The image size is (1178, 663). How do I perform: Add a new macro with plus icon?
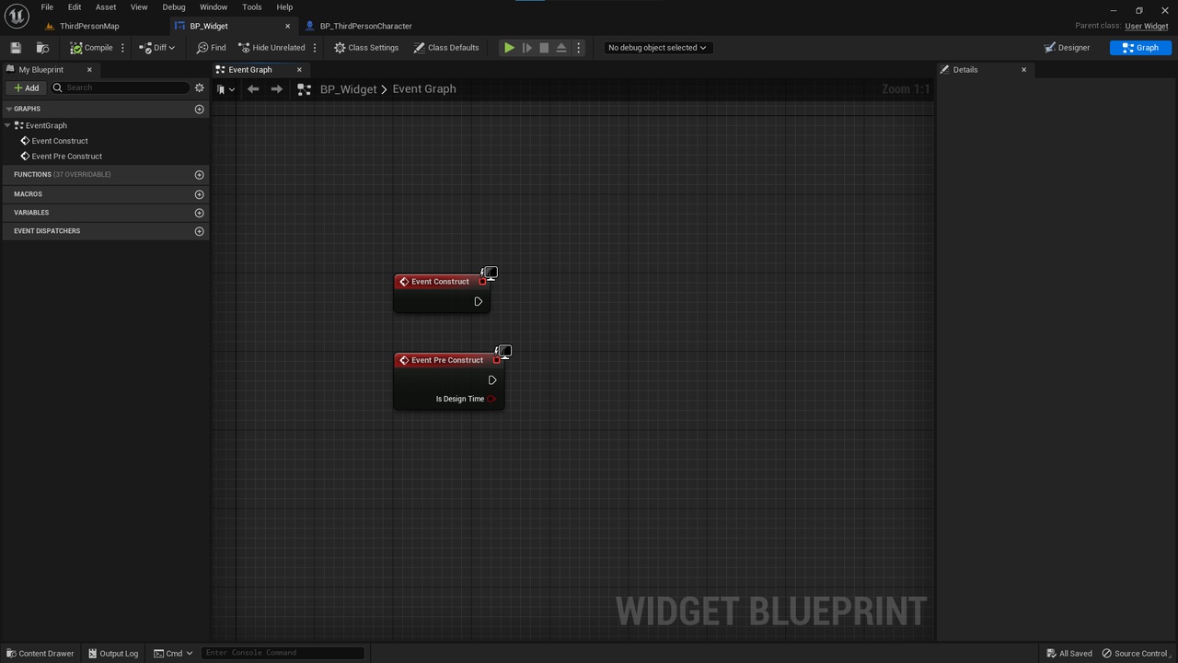199,194
